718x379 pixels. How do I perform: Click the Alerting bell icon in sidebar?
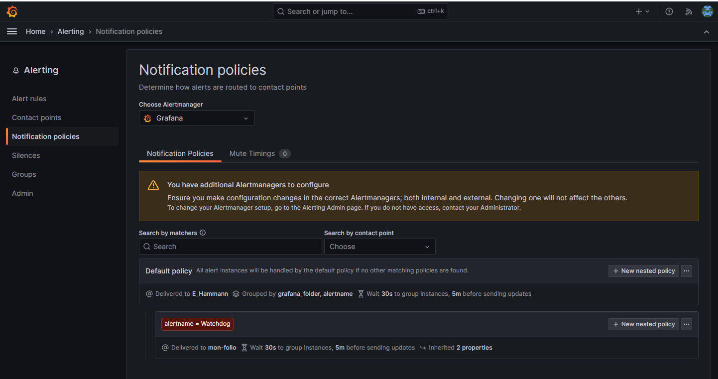[14, 70]
